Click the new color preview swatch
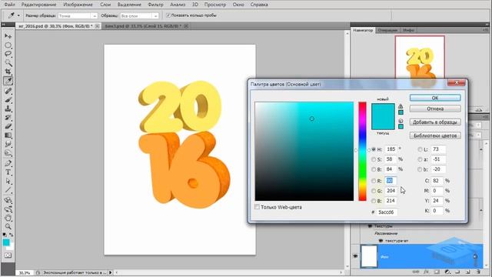 point(383,110)
